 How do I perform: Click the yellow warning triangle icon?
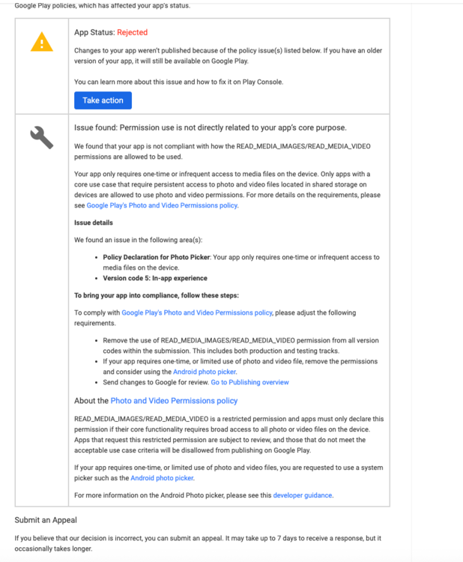pos(41,42)
